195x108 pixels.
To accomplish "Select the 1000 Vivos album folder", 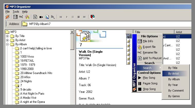I will click(x=25, y=57).
